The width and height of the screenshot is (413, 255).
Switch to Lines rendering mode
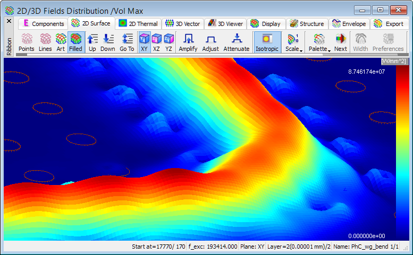click(x=45, y=42)
